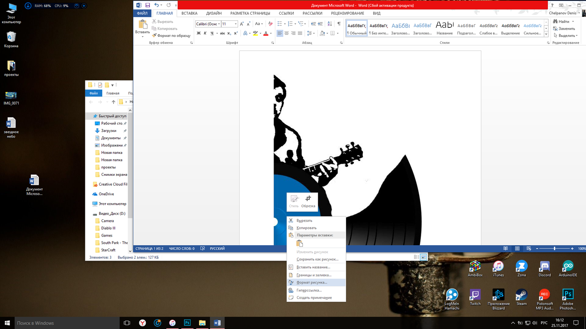Click the numbered list icon

(290, 24)
